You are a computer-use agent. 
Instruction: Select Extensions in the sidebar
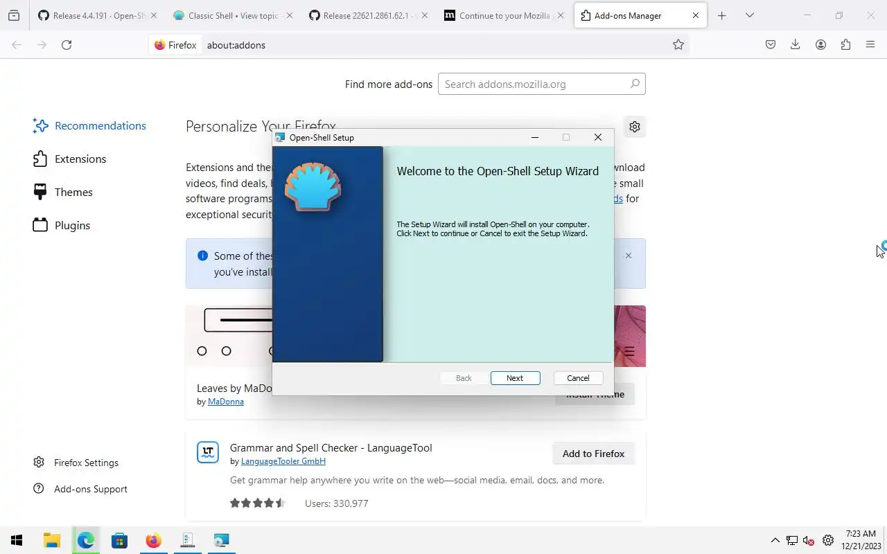[x=69, y=159]
